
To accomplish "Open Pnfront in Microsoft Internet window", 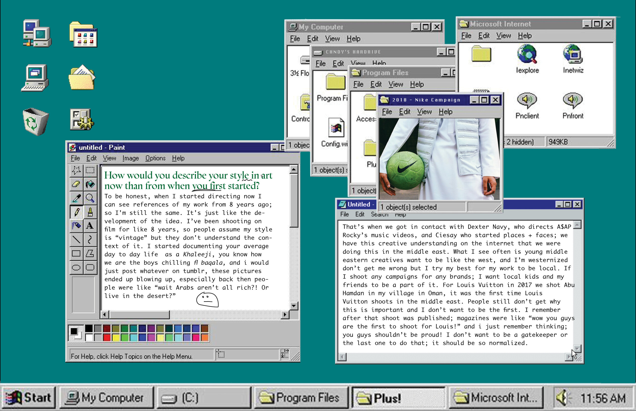I will [573, 106].
